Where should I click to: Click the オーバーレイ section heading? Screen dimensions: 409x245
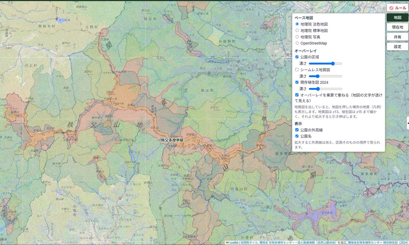point(306,51)
